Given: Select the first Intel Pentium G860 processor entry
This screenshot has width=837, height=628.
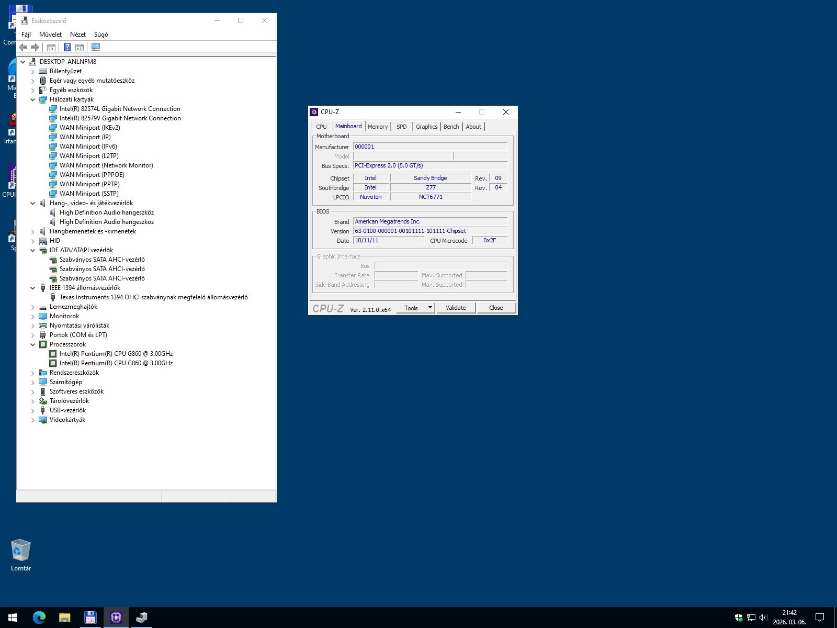Looking at the screenshot, I should 116,354.
